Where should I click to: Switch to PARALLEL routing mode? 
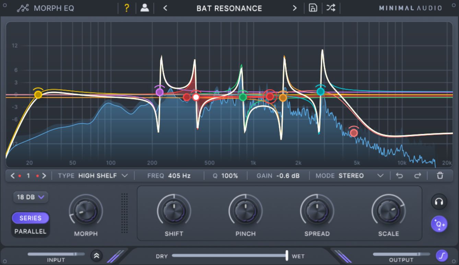pos(31,231)
